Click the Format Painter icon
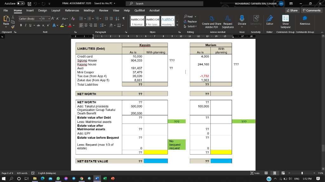 pos(13,27)
